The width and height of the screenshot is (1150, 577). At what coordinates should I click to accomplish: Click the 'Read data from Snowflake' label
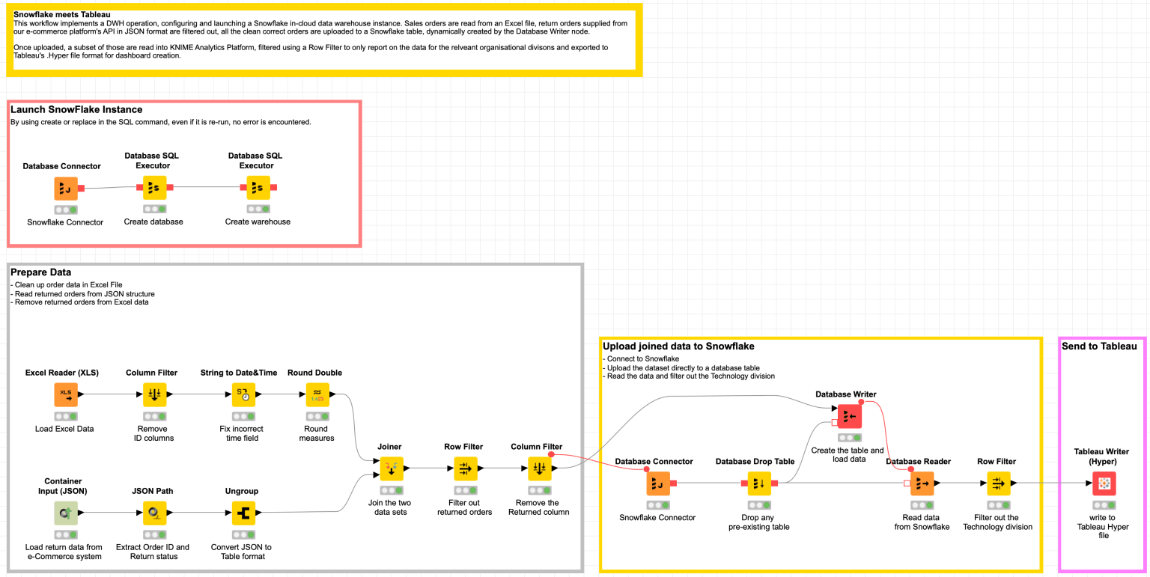pos(922,522)
